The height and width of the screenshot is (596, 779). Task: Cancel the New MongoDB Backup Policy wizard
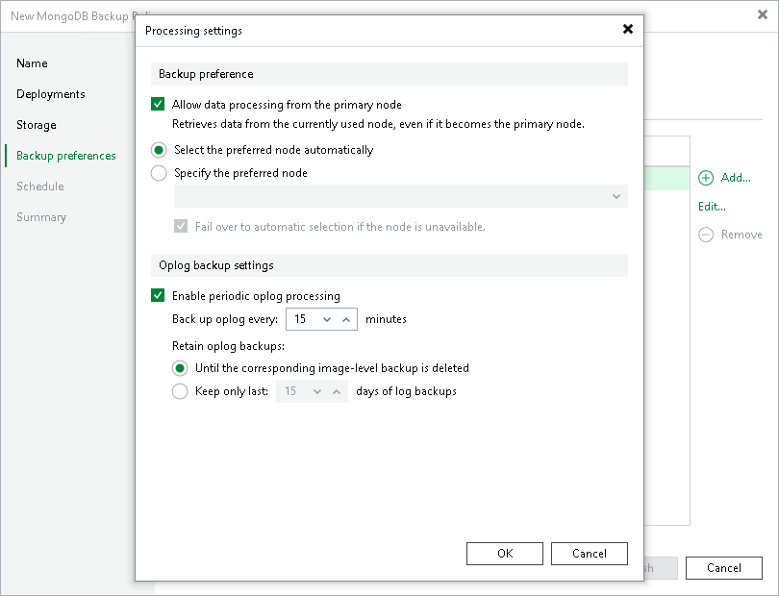(x=724, y=568)
